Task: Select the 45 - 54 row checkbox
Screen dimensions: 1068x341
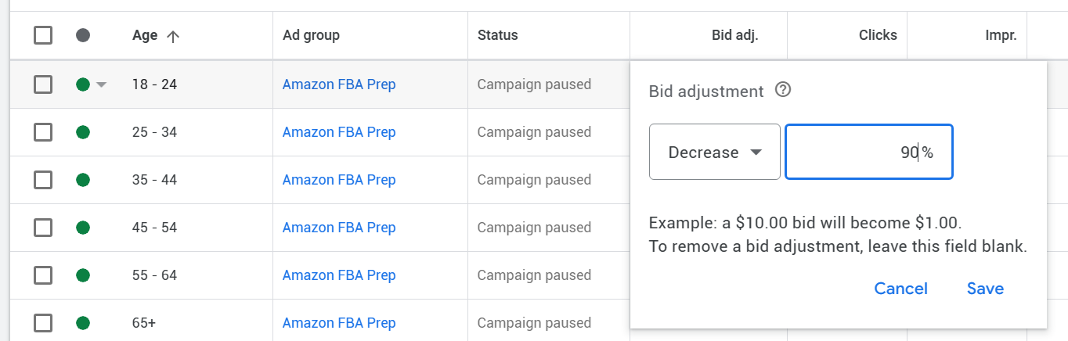Action: pyautogui.click(x=43, y=228)
